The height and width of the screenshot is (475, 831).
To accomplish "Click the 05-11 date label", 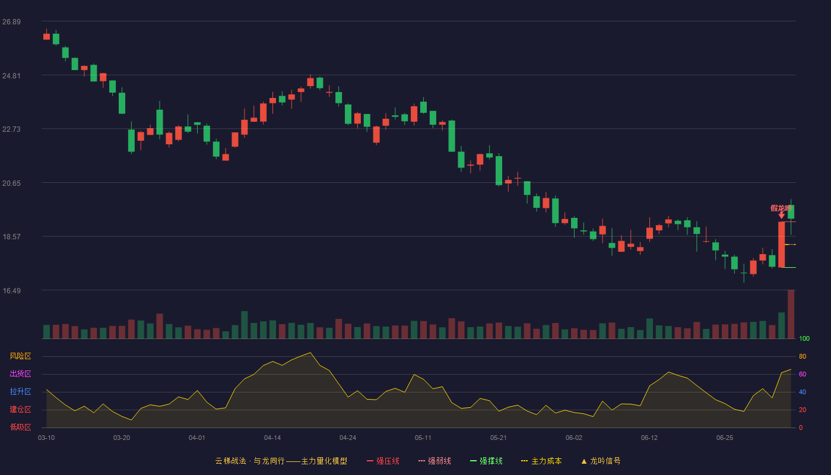I will (x=423, y=438).
